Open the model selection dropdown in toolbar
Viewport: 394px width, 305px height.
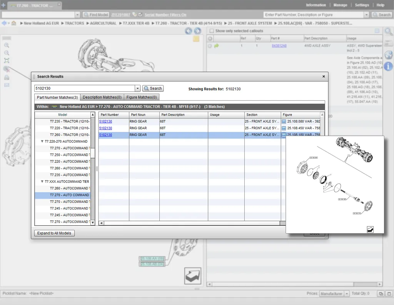pyautogui.click(x=77, y=15)
